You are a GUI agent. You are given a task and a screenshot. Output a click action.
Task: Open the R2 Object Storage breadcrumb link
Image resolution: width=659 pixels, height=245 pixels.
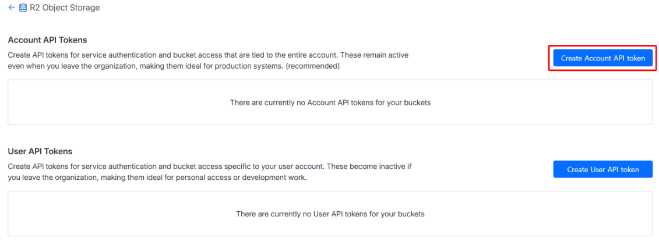[x=64, y=8]
